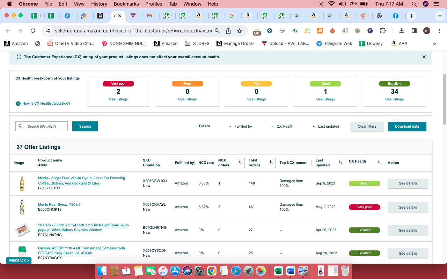This screenshot has height=279, width=447.
Task: Open Finder from the Dock
Action: coord(102,271)
